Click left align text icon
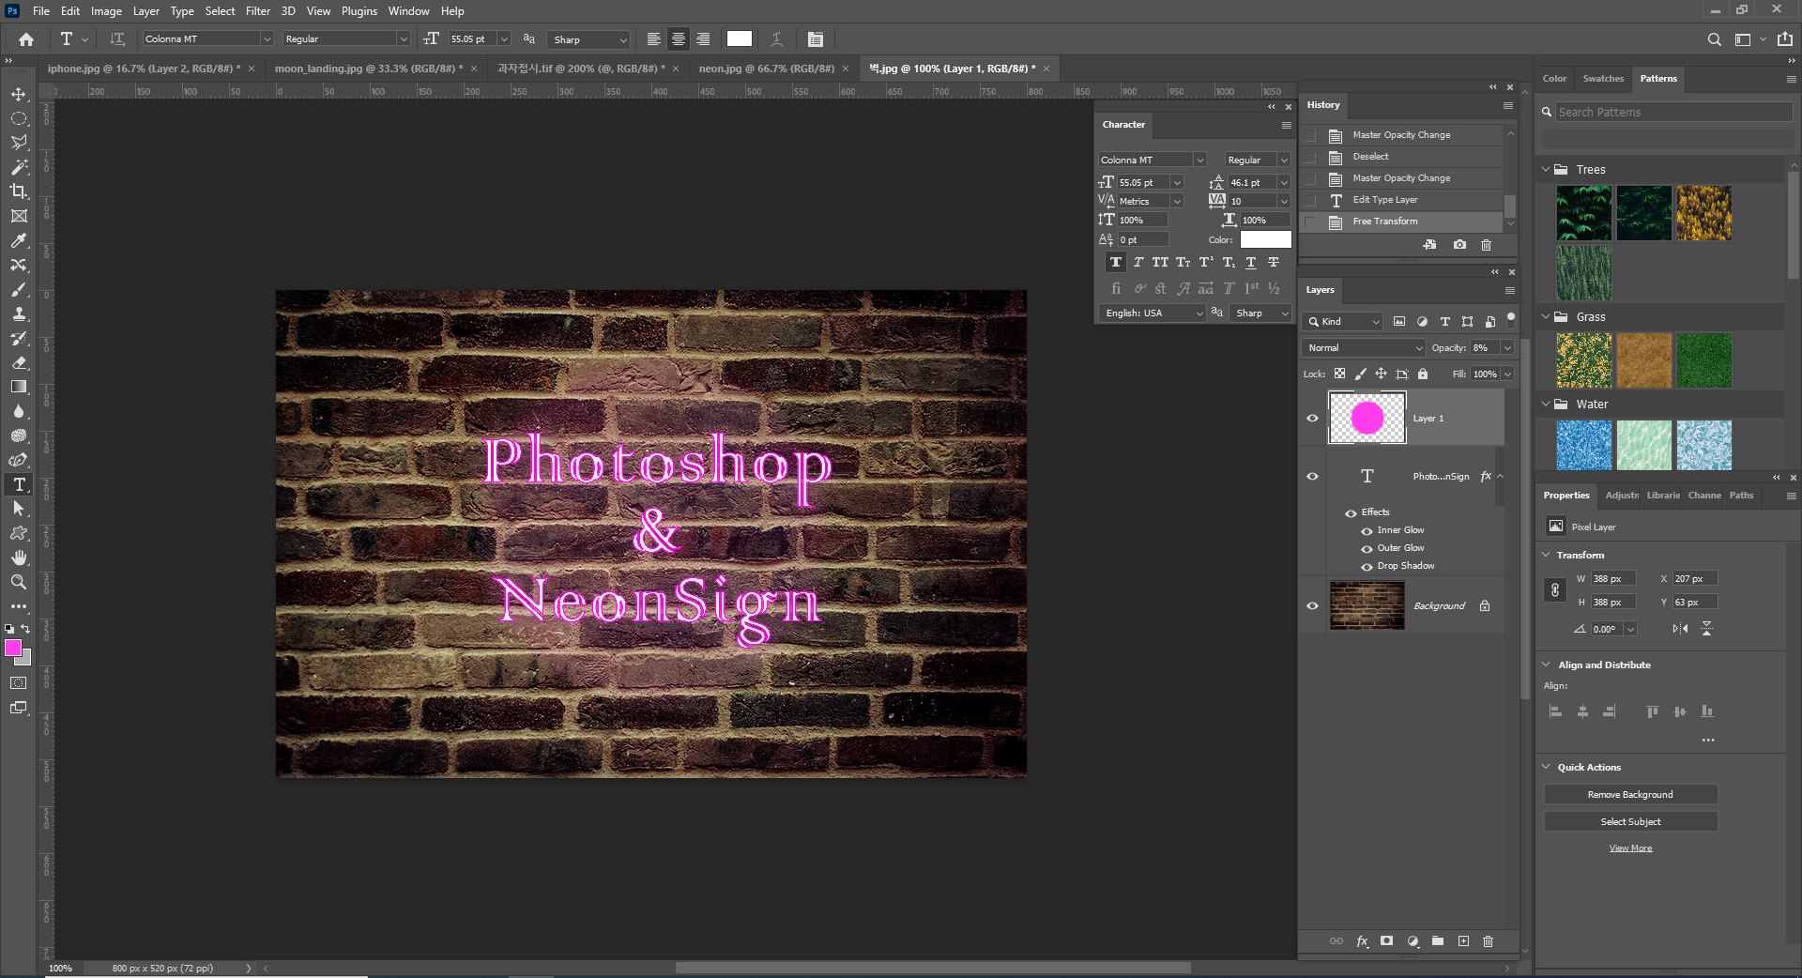Image resolution: width=1802 pixels, height=978 pixels. tap(654, 39)
